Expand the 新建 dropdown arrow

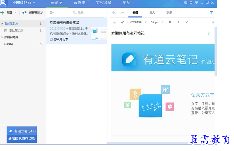(15, 12)
